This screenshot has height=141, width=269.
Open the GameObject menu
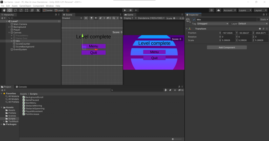25,6
